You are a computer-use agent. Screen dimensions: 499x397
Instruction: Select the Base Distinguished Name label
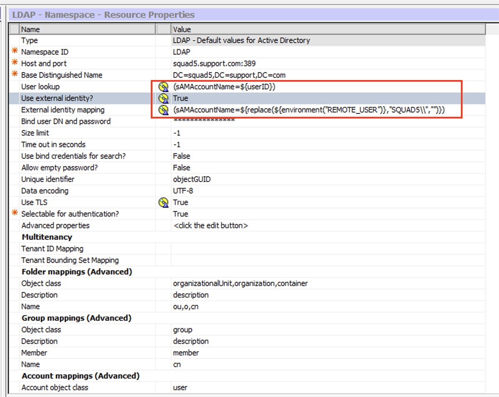pos(62,75)
